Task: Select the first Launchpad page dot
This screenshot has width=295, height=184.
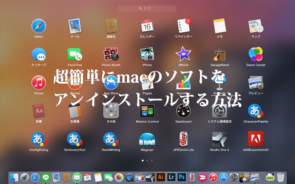Action: (143, 161)
